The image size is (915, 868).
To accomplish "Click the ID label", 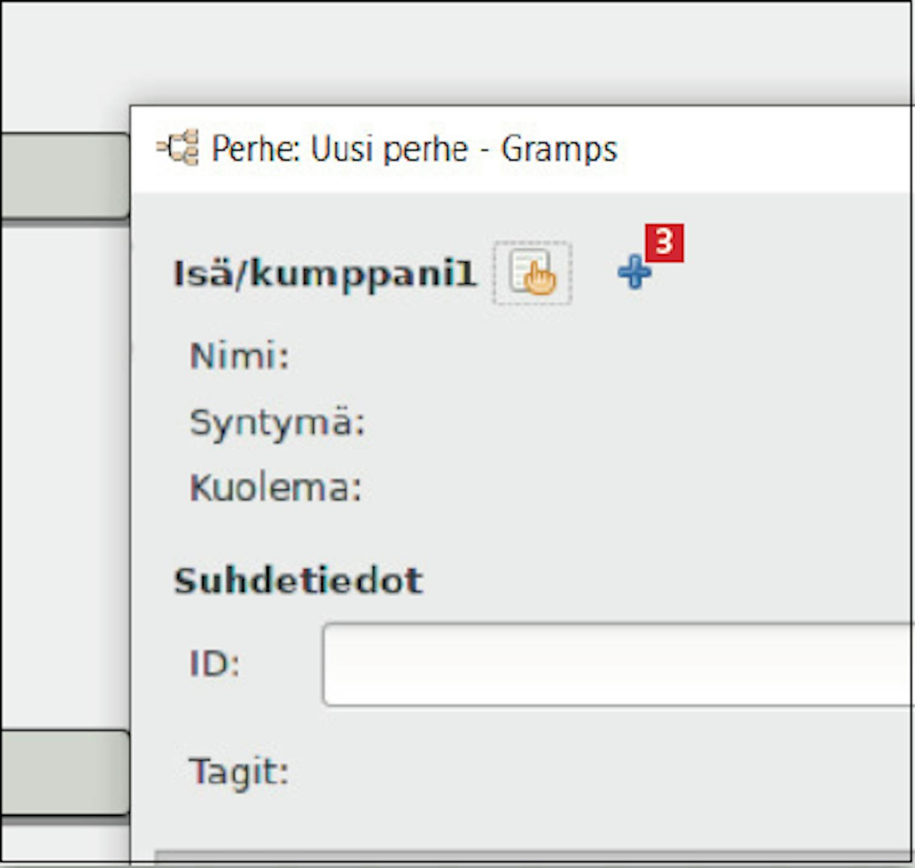I will 215,664.
